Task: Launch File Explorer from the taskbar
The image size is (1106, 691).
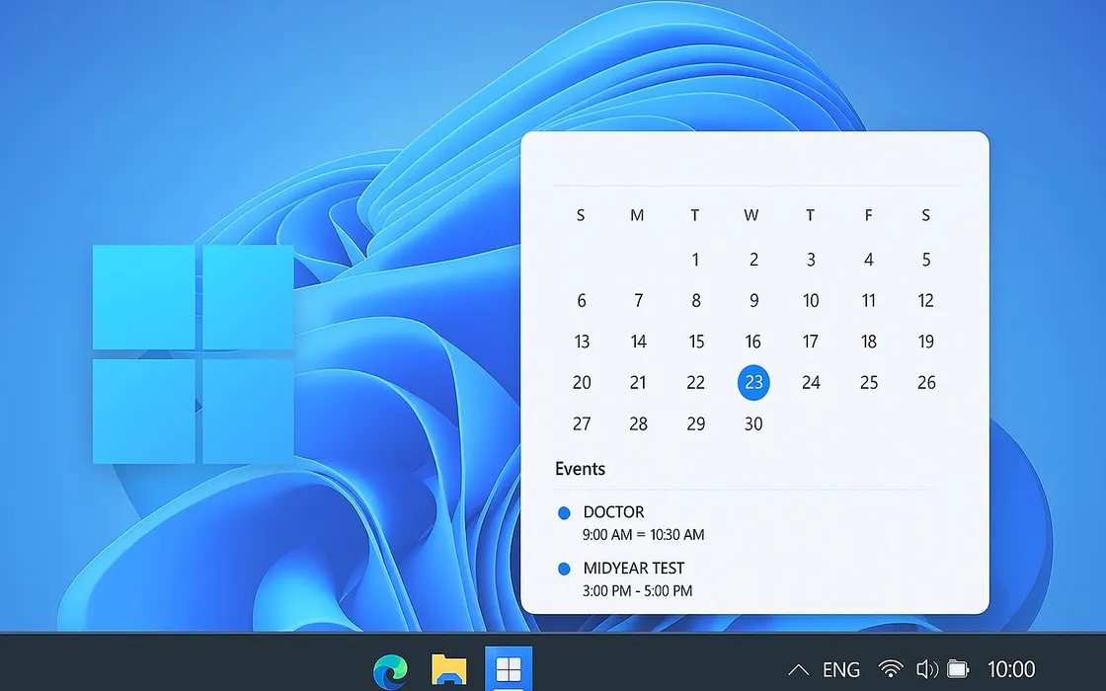Action: click(450, 668)
